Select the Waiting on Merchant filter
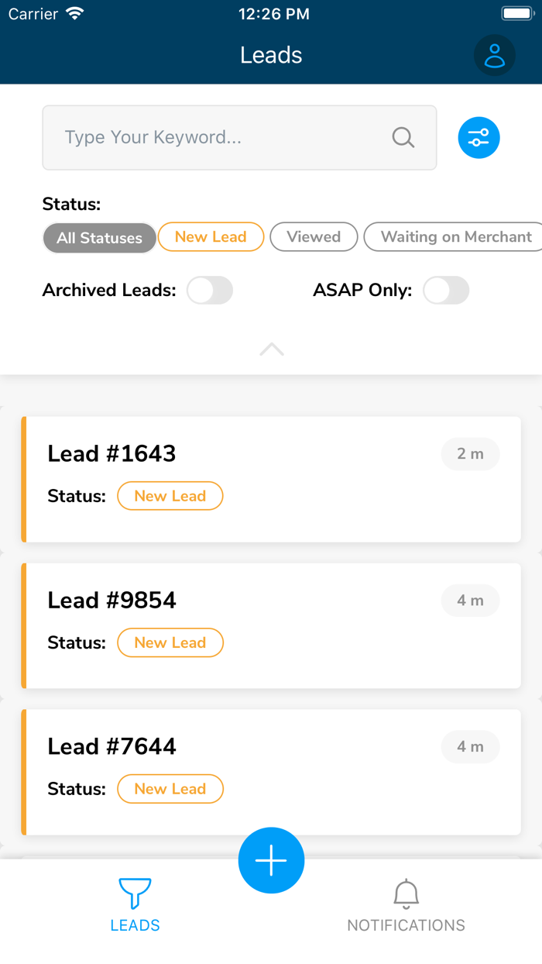 pos(455,237)
